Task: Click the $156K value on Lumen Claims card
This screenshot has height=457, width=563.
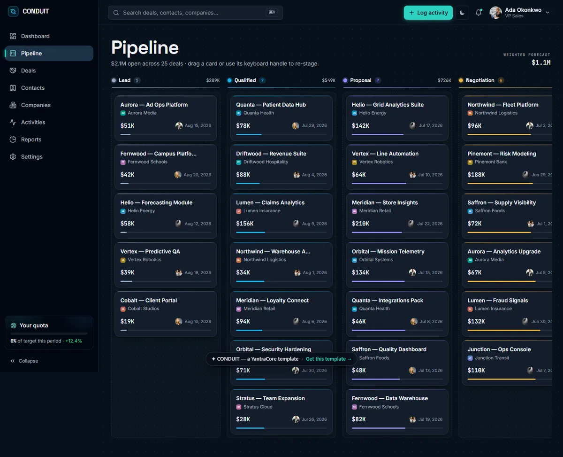Action: (x=245, y=224)
